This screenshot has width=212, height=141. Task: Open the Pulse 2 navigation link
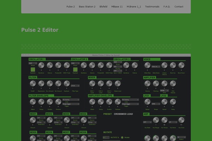70,7
